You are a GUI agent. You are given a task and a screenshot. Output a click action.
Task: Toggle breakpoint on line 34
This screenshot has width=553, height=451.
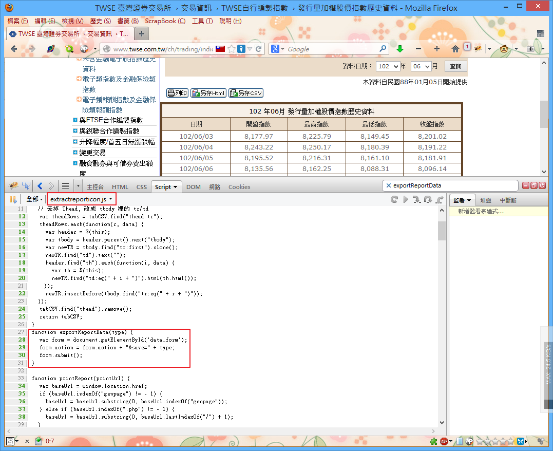22,386
